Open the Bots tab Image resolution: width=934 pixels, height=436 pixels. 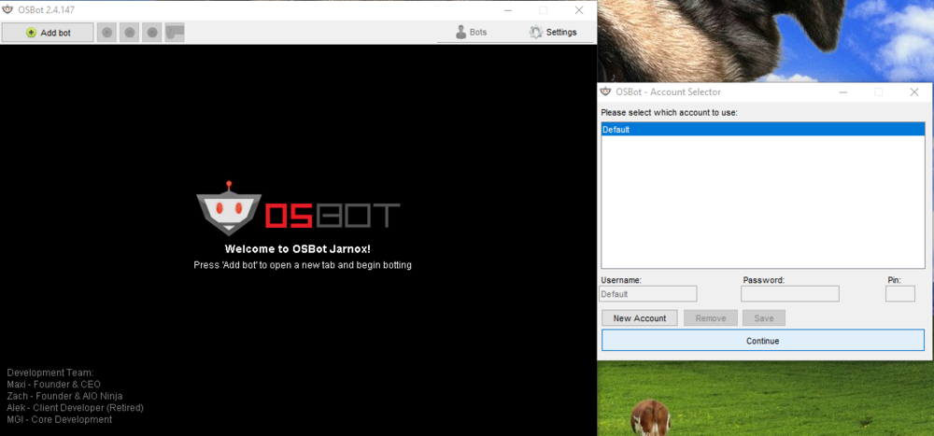coord(471,32)
